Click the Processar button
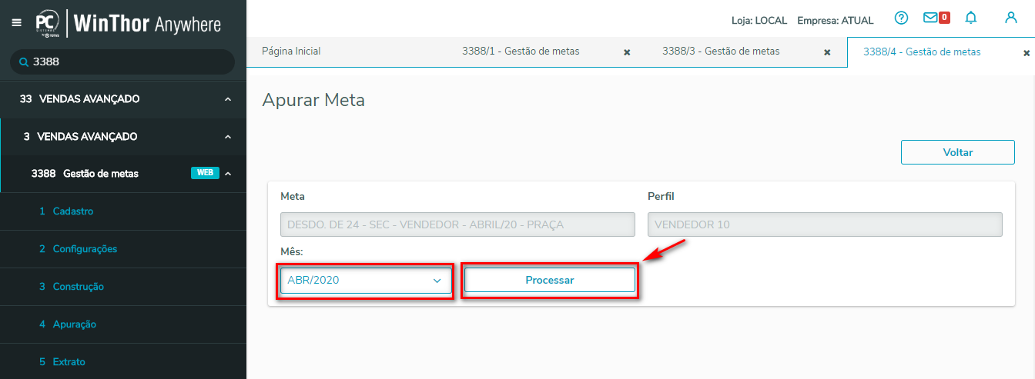 550,281
